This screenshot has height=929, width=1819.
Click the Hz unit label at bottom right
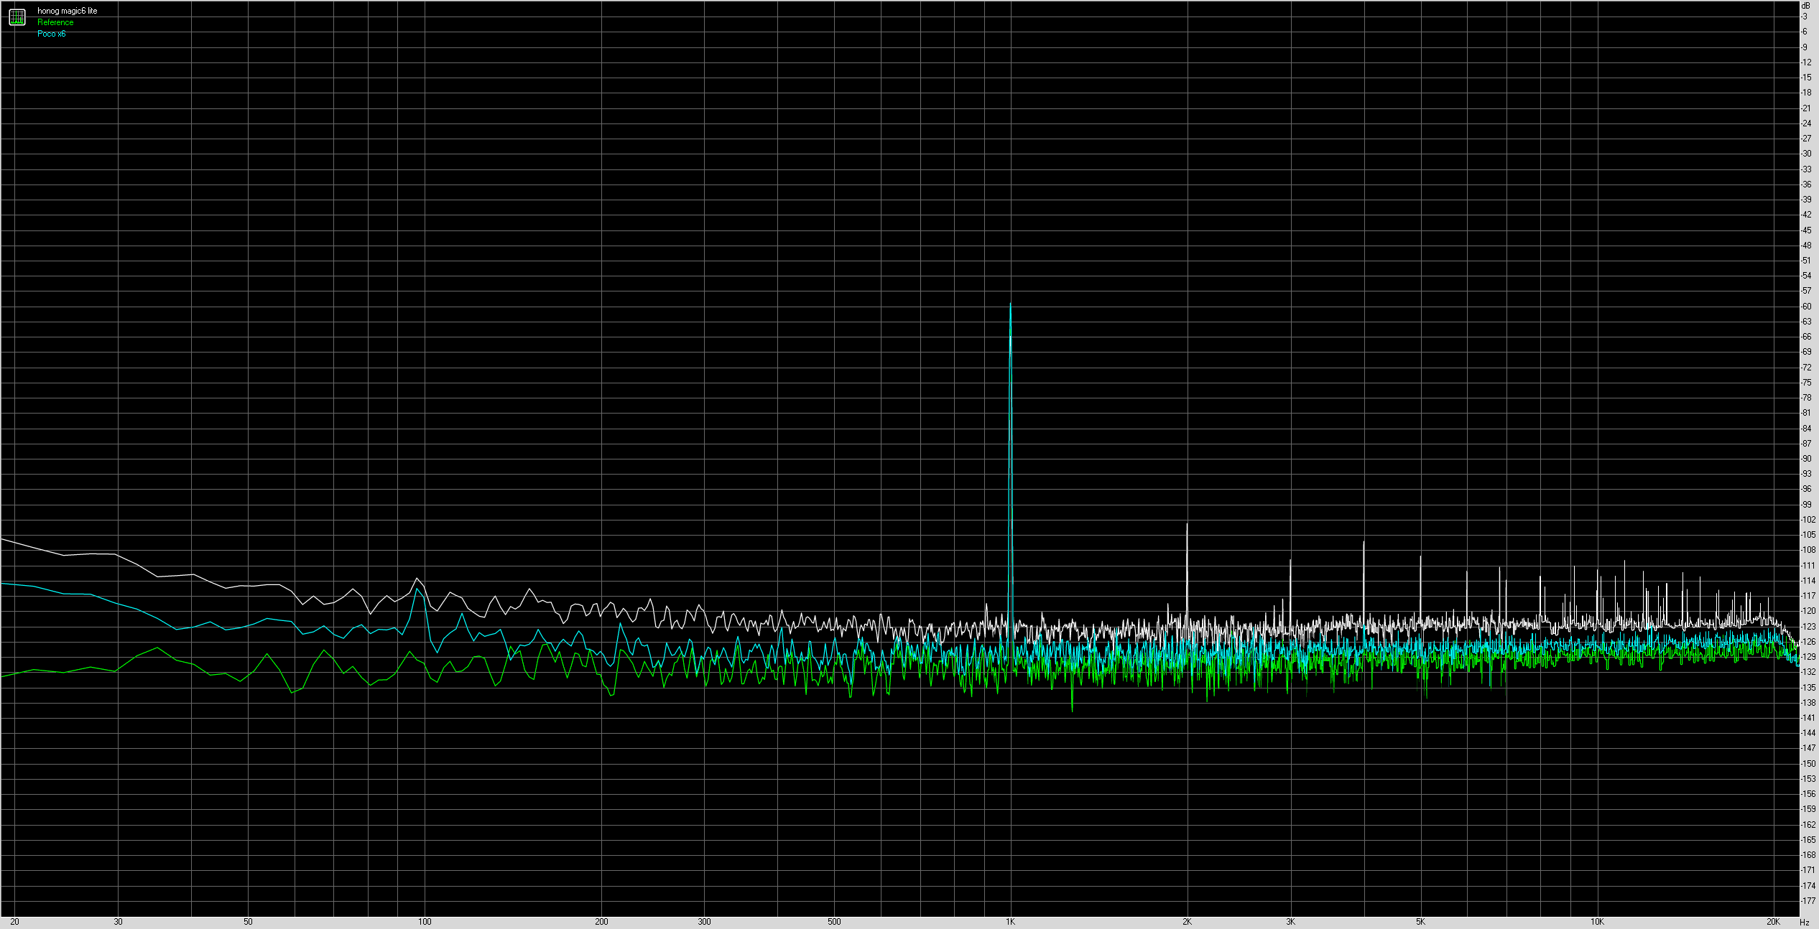(x=1805, y=923)
